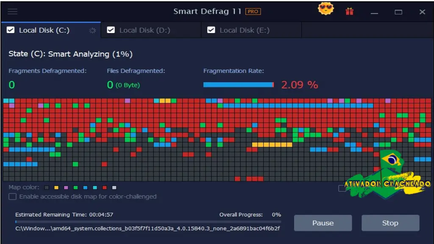Click the cyan map color swatch
Screen dimensions: 434x244
(95, 188)
